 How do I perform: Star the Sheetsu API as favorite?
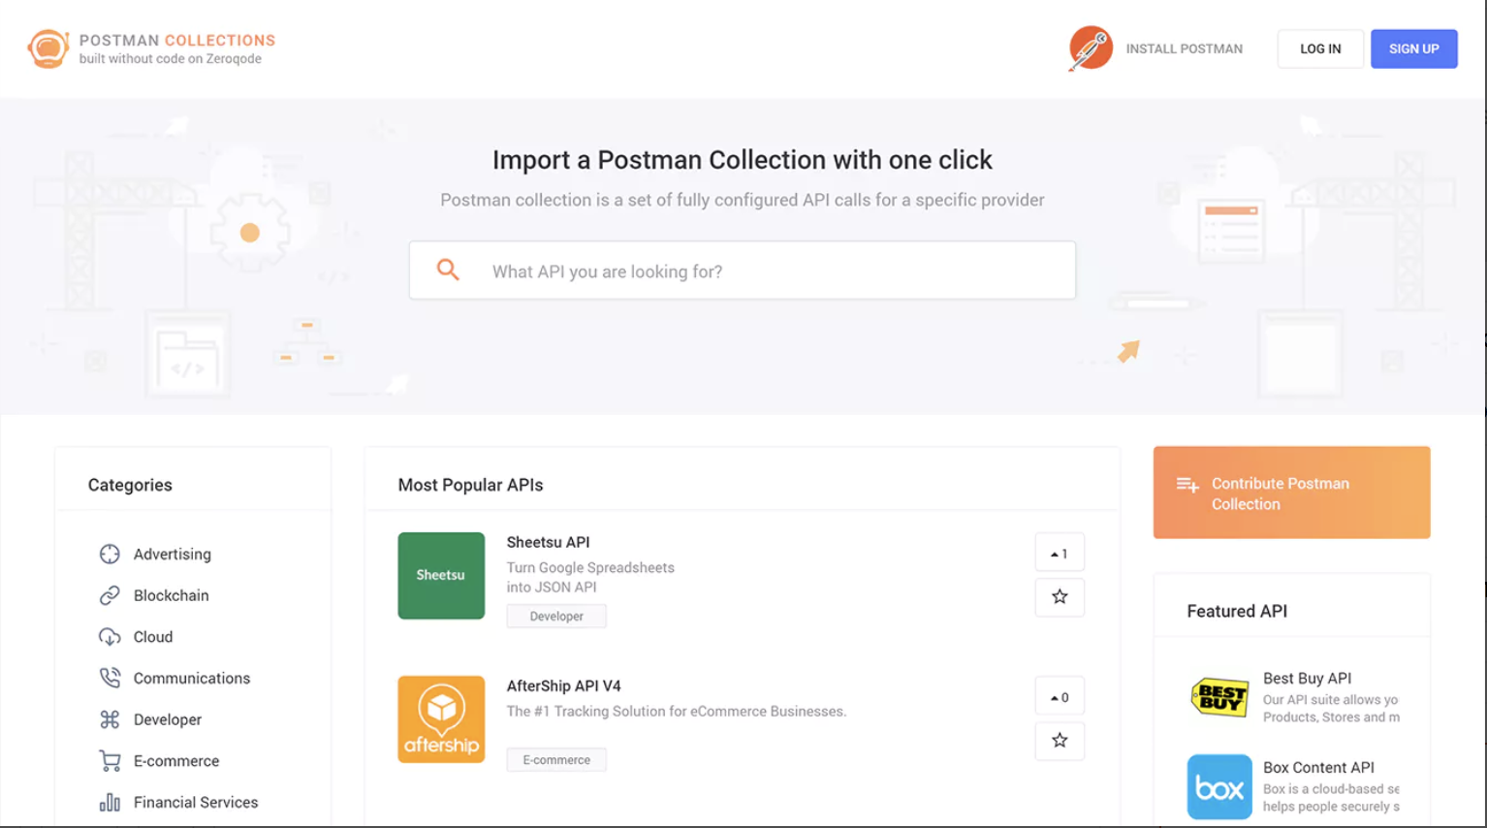click(x=1060, y=597)
